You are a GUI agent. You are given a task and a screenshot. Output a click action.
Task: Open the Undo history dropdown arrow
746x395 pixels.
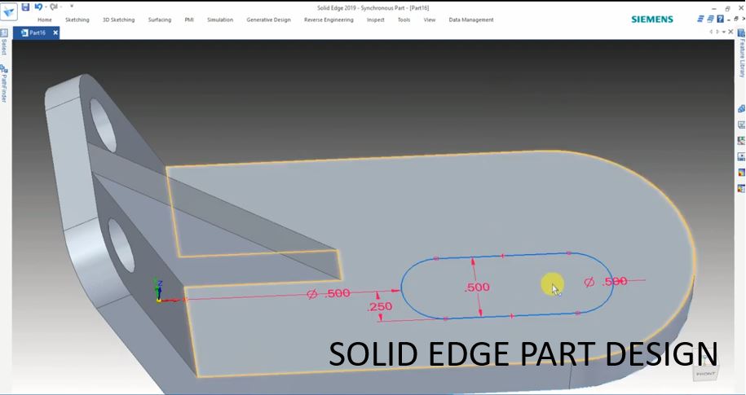[x=45, y=7]
